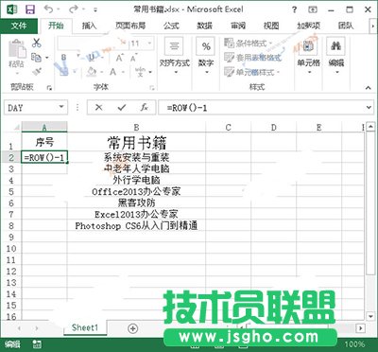Click the vertical scrollbar up arrow

point(370,127)
